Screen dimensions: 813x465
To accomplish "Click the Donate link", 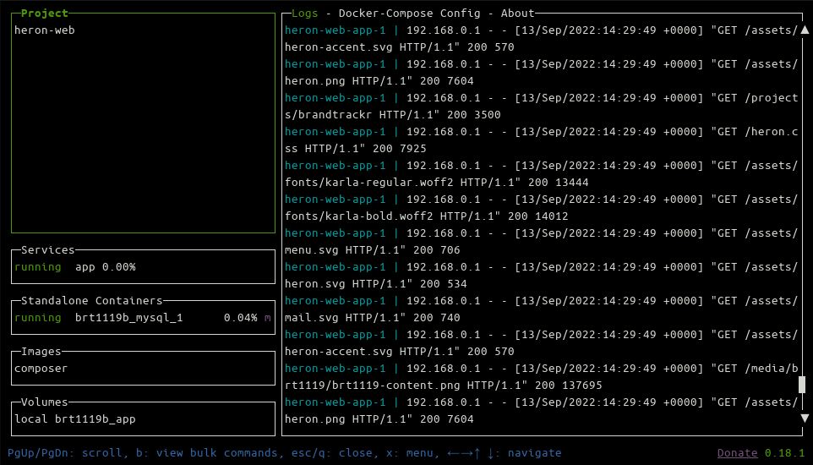I will [737, 453].
